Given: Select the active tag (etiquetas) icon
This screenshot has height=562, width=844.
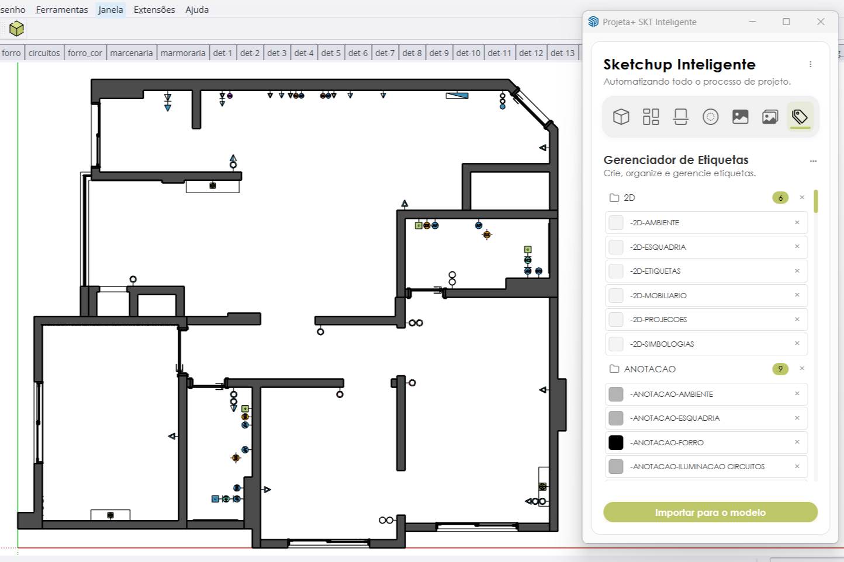Looking at the screenshot, I should click(x=800, y=116).
